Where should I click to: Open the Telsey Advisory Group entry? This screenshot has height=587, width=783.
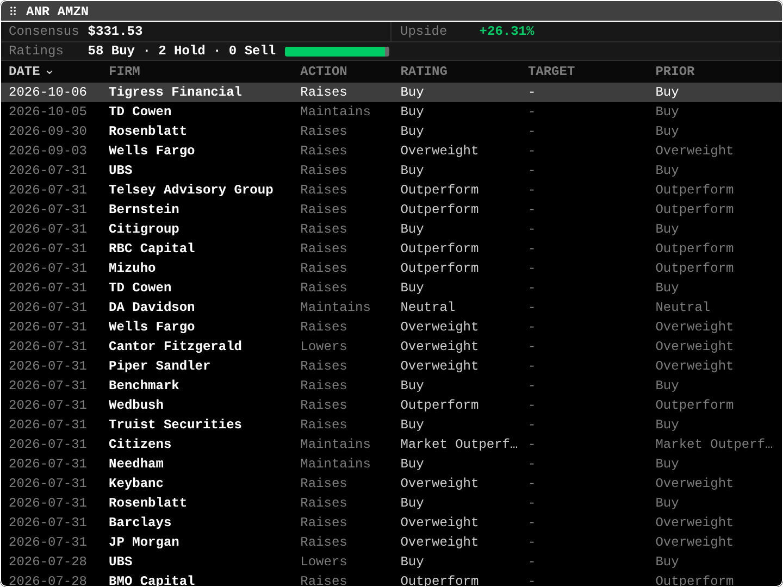[x=391, y=190]
